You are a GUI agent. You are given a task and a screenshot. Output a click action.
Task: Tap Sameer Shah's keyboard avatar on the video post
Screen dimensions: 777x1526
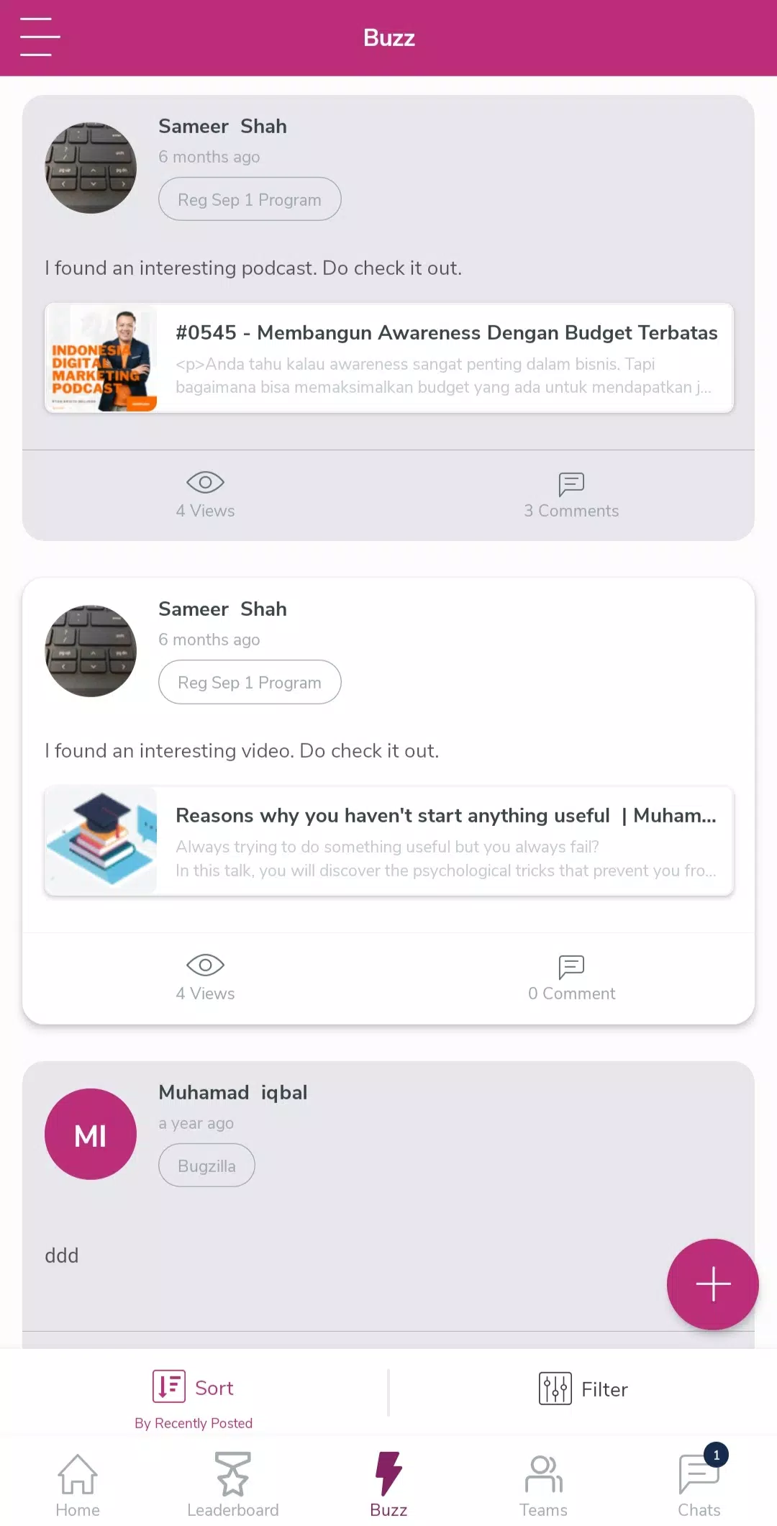tap(91, 651)
